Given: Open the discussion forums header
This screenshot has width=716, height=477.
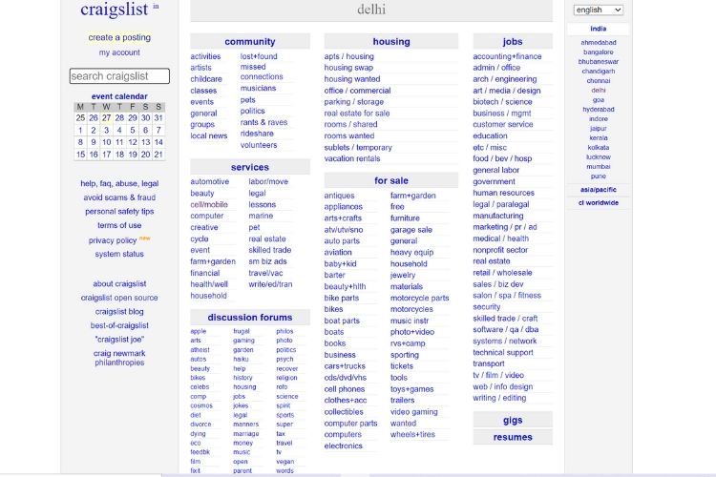Looking at the screenshot, I should (250, 318).
